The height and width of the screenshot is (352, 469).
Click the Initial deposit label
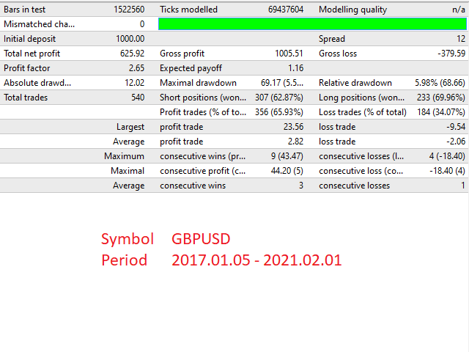click(29, 39)
